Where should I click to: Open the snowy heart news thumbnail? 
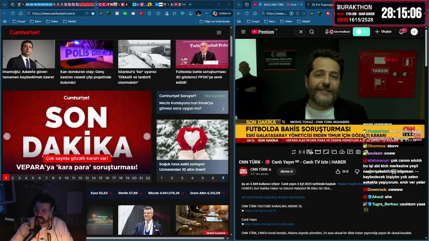click(x=192, y=140)
